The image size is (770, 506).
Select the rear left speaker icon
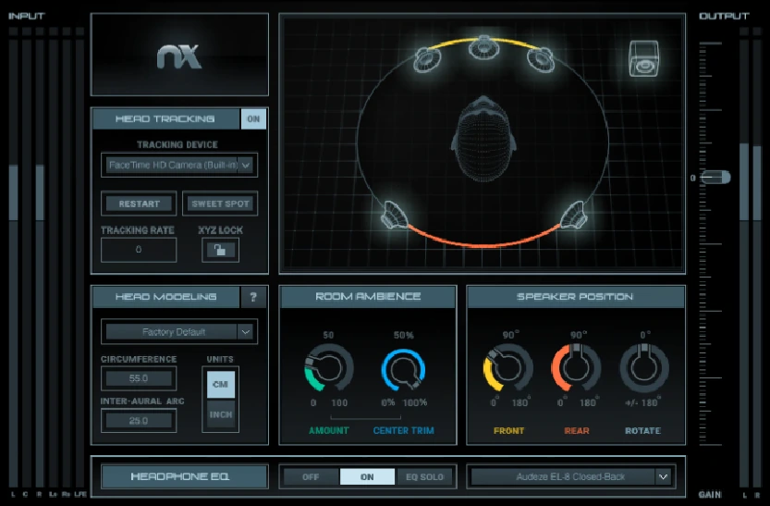tap(395, 215)
